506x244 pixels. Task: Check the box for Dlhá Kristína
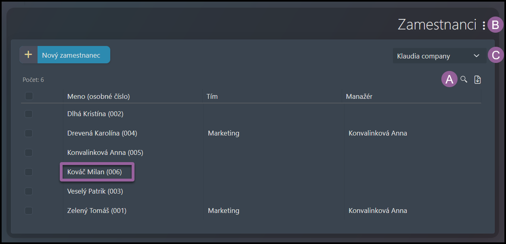(x=29, y=114)
